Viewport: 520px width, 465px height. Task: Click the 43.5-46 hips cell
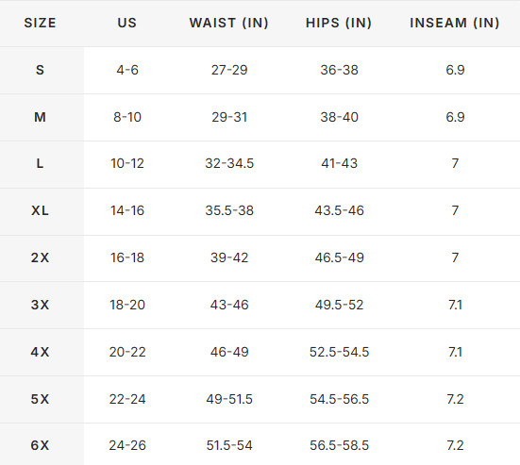pyautogui.click(x=339, y=210)
